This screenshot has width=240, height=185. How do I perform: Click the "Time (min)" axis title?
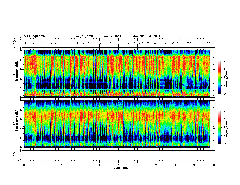pyautogui.click(x=121, y=168)
